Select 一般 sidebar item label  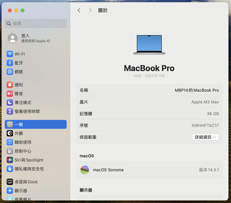pyautogui.click(x=19, y=124)
